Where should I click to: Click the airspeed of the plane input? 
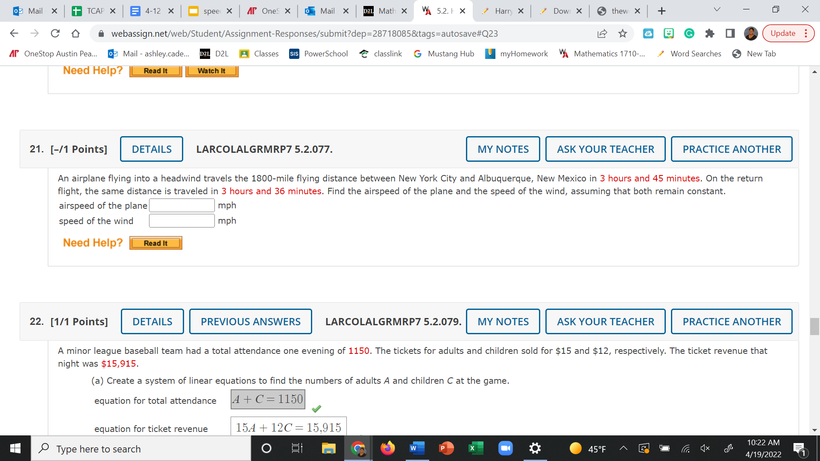click(x=182, y=205)
